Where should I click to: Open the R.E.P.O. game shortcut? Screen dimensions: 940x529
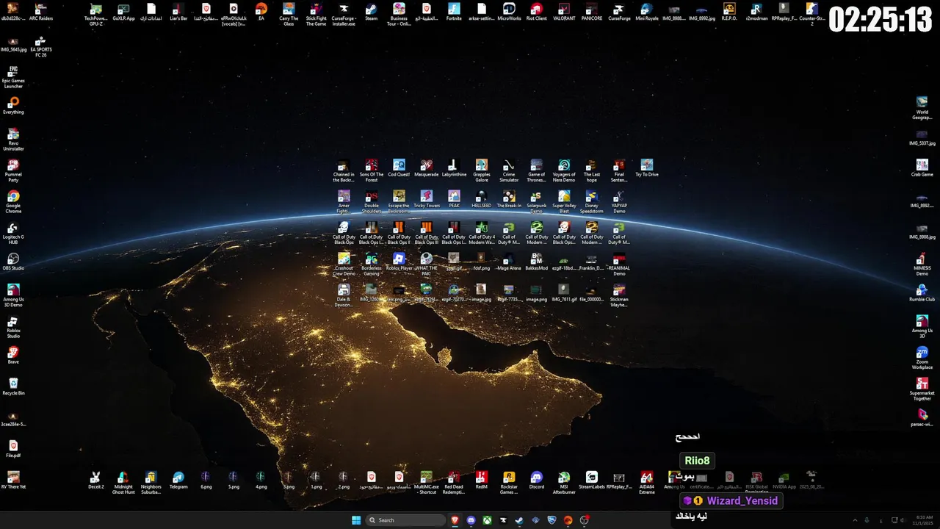tap(729, 12)
